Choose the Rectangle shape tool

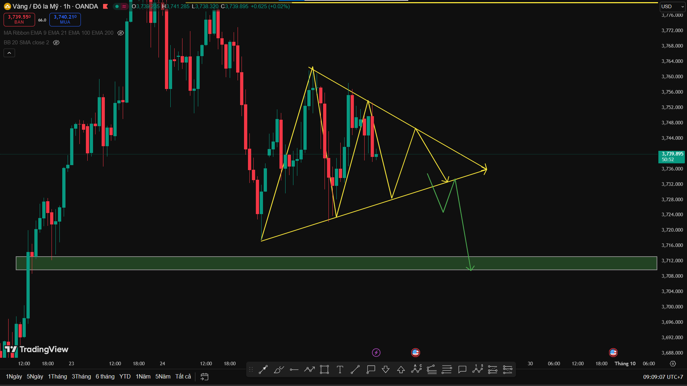coord(325,370)
